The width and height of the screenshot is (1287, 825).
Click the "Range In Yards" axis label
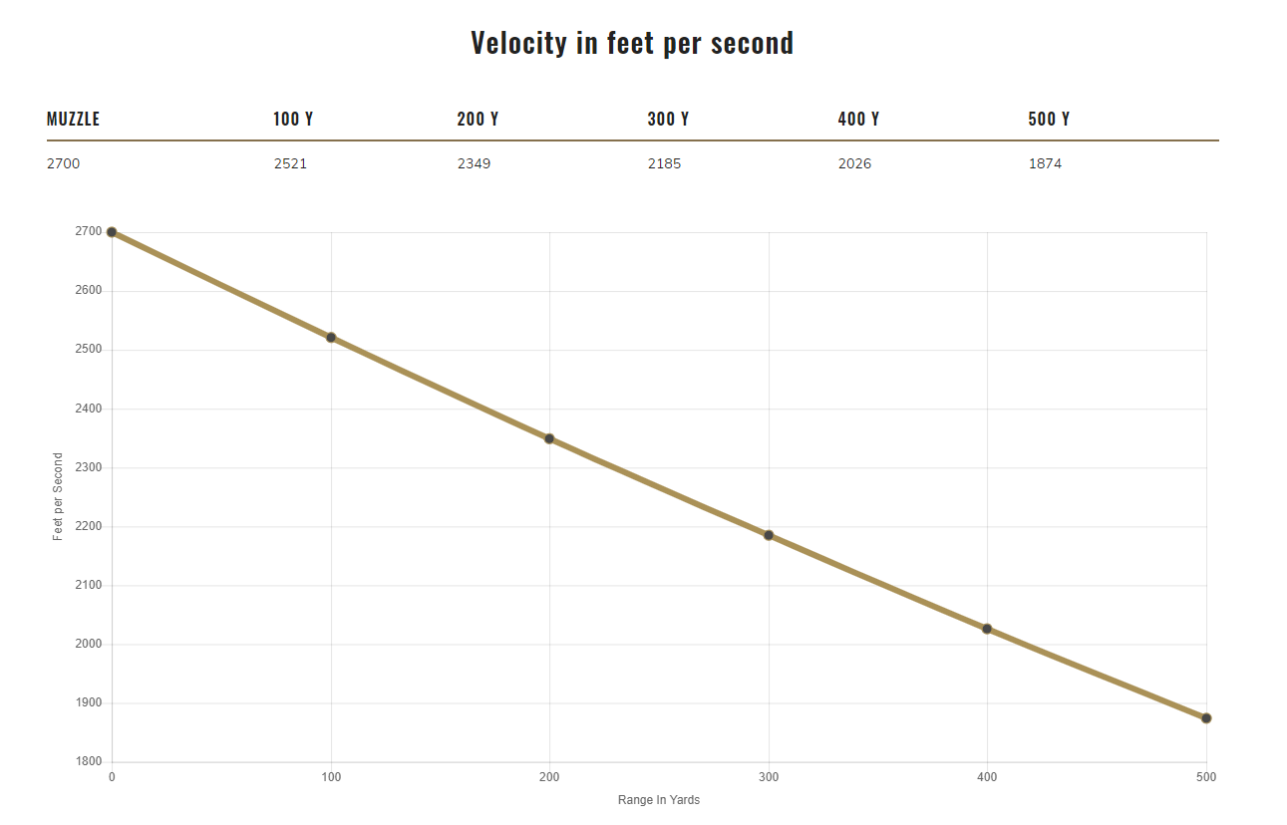click(659, 800)
